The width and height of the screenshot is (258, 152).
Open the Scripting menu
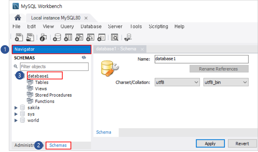158,26
